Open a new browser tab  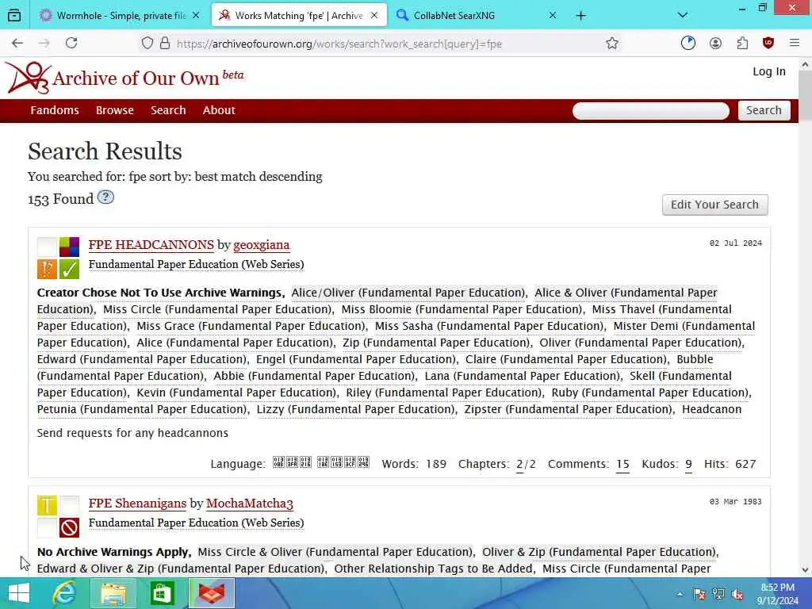pyautogui.click(x=581, y=16)
